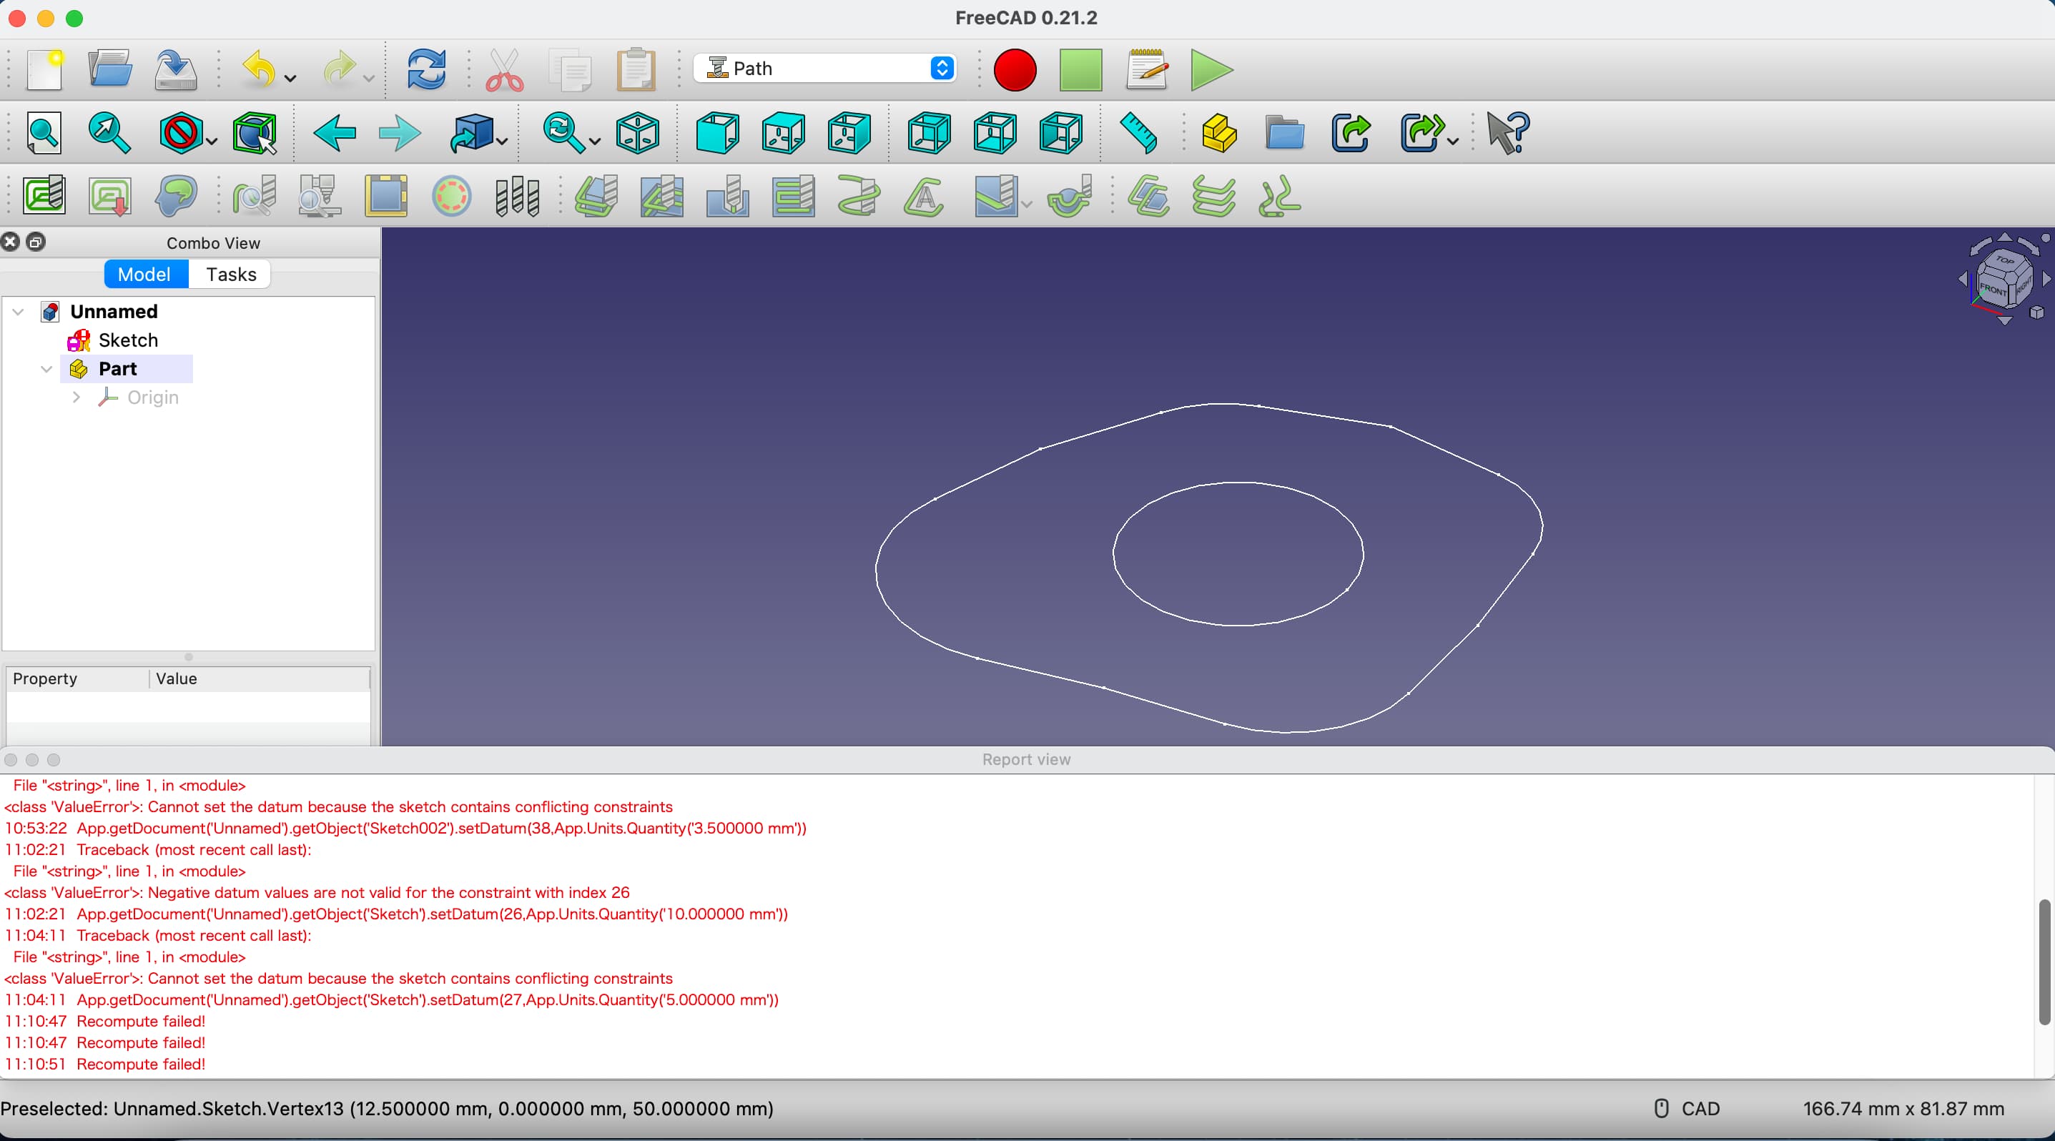Select the Origin item in tree
The width and height of the screenshot is (2055, 1141).
coord(152,397)
